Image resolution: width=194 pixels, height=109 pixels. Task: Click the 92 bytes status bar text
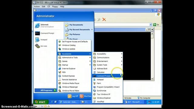click(128, 98)
